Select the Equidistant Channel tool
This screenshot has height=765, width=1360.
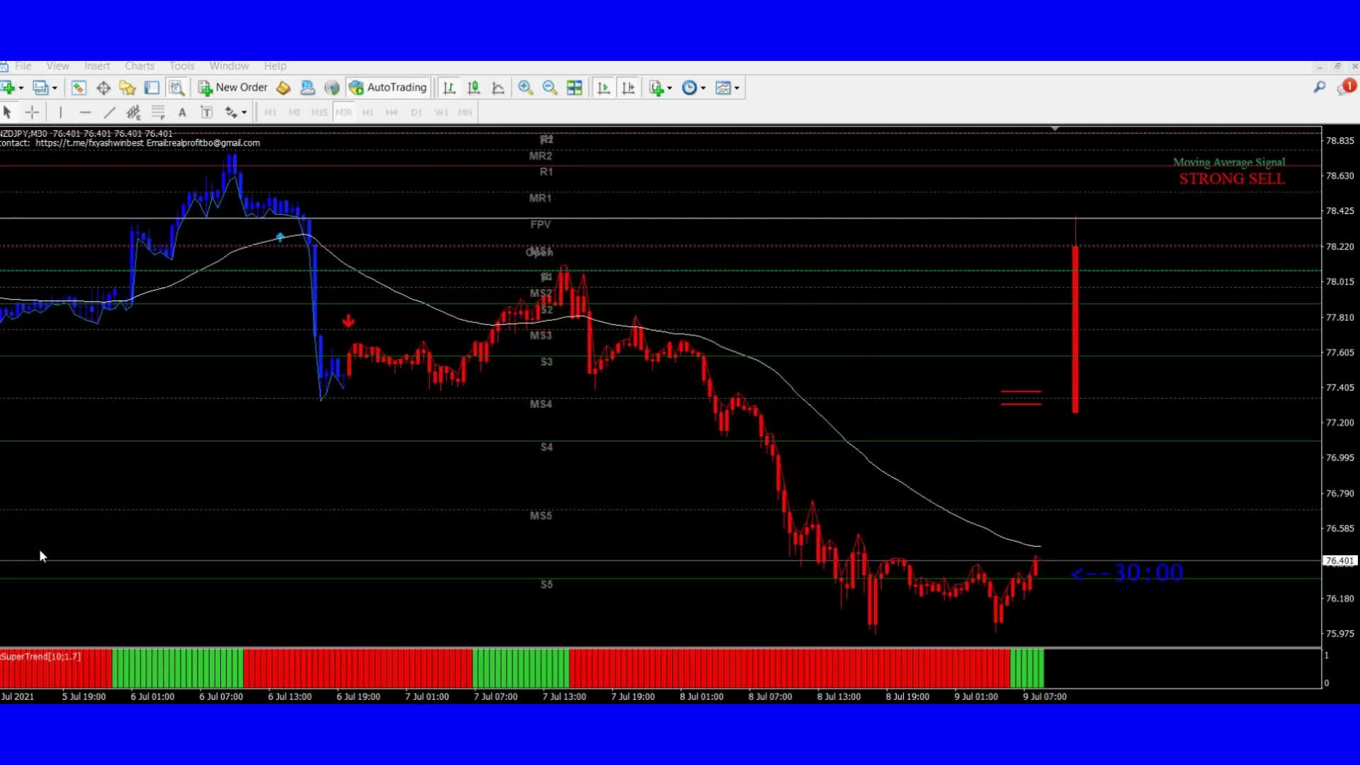133,112
